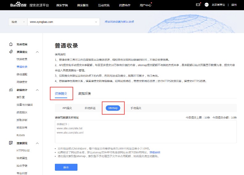The height and width of the screenshot is (175, 244).
Task: Select the API提交 submission tab
Action: click(67, 108)
